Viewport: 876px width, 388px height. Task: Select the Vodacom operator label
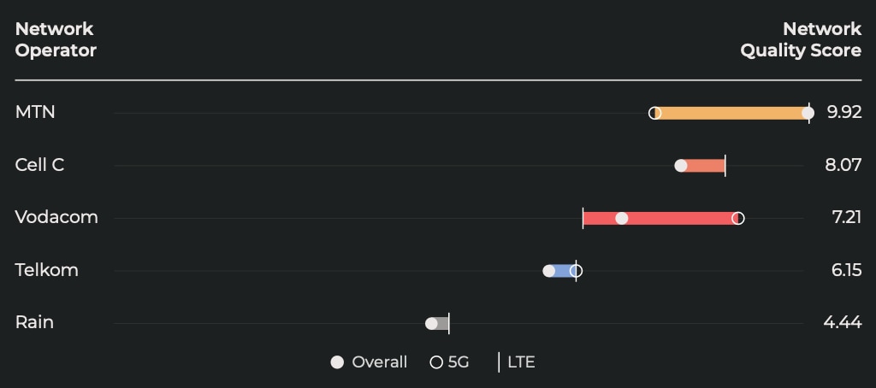pos(56,217)
